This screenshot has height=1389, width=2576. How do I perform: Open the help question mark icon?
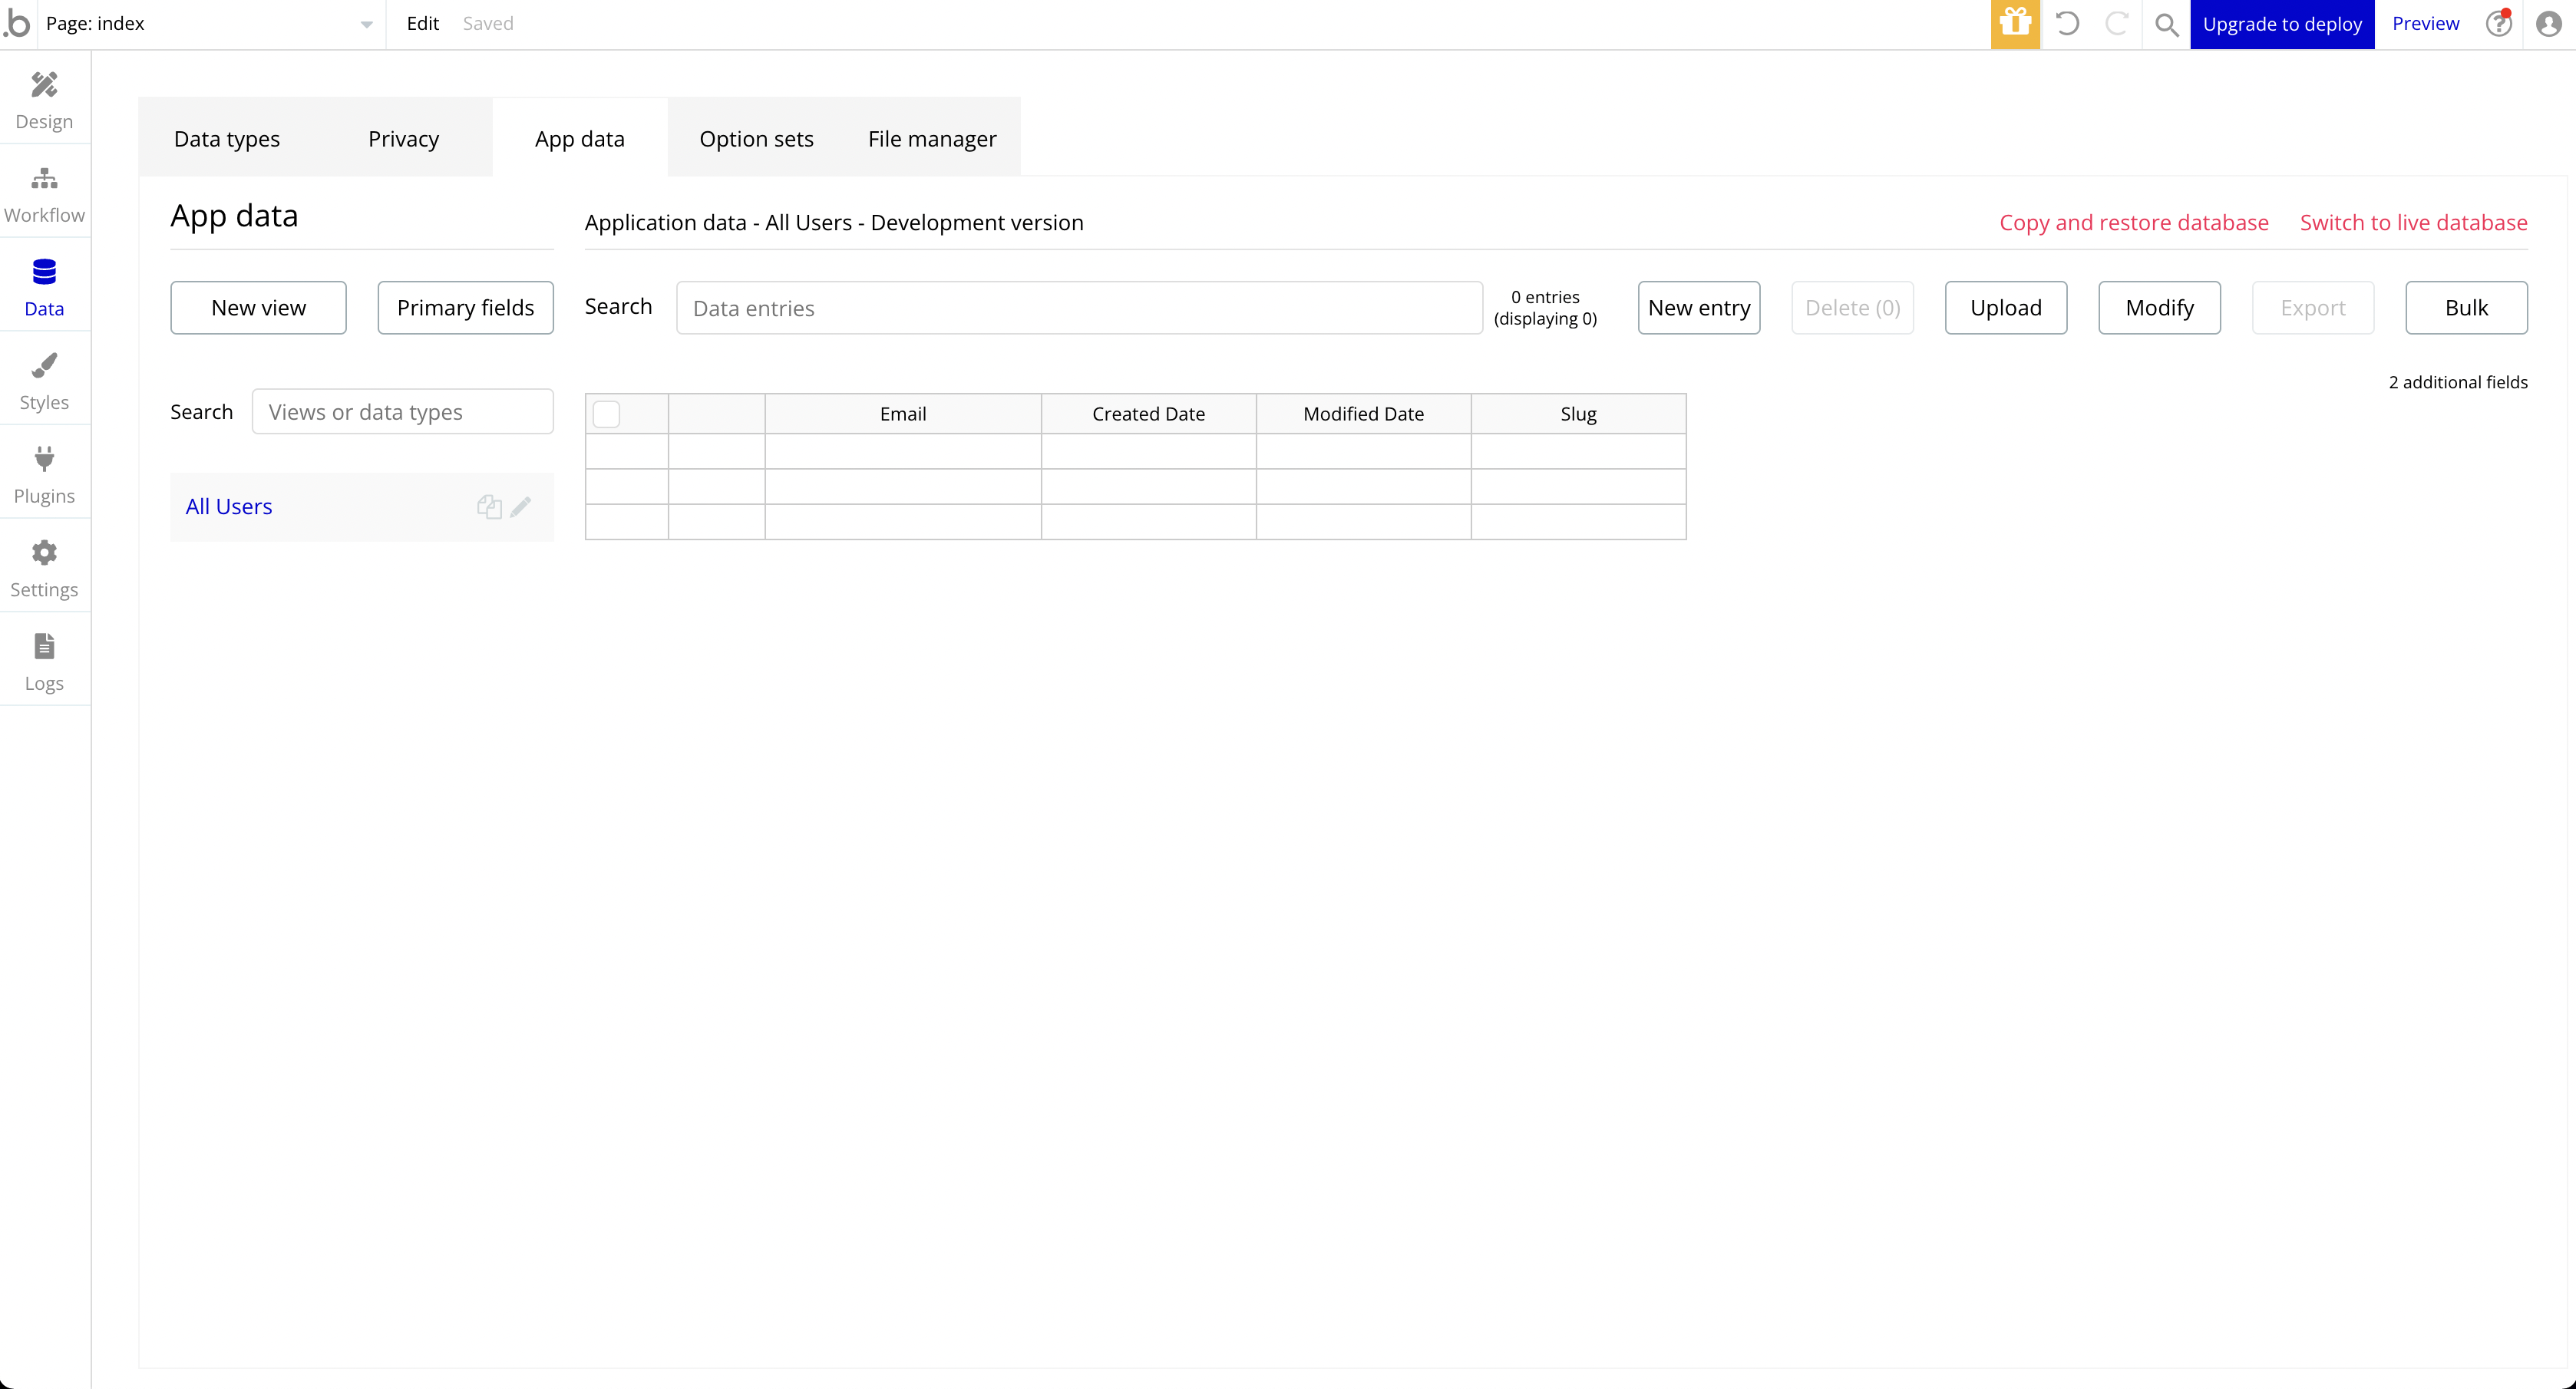click(x=2498, y=24)
